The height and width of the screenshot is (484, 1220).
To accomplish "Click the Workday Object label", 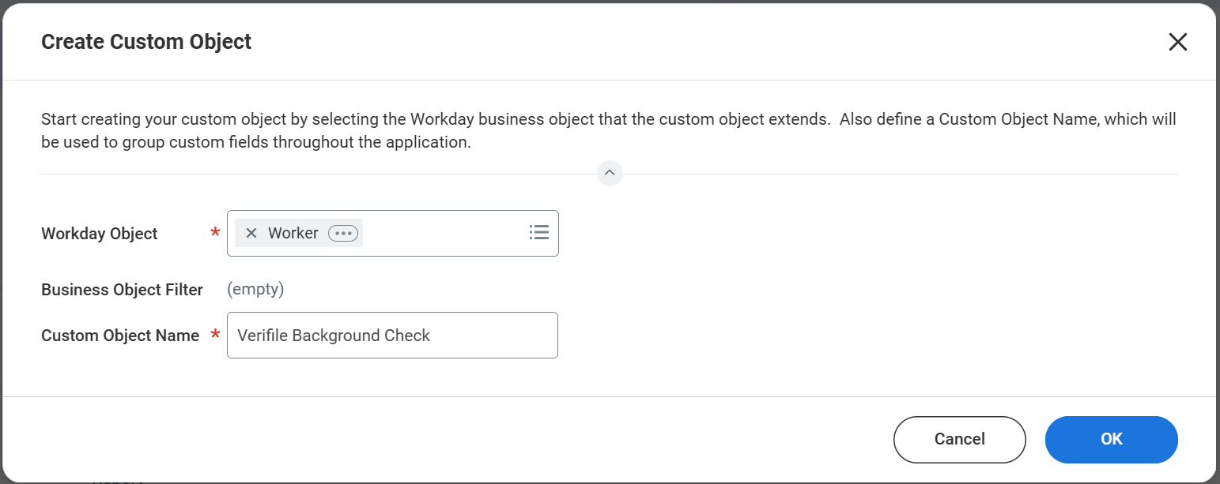I will (100, 234).
